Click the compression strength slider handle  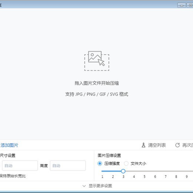[123, 171]
